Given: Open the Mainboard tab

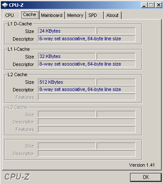Looking at the screenshot, I should coord(52,15).
